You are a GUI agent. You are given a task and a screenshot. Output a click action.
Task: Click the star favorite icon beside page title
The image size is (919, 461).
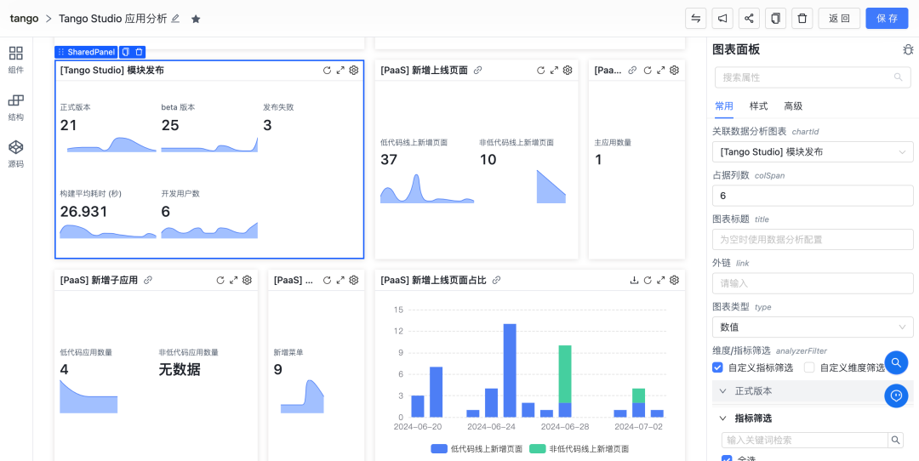pos(196,19)
